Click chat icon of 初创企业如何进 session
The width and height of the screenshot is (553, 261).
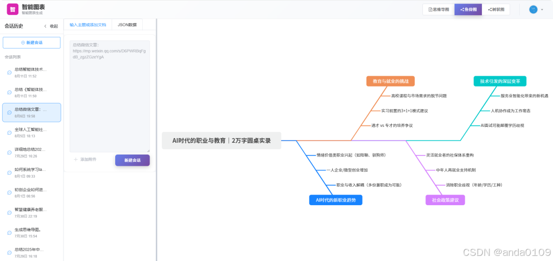(x=10, y=192)
